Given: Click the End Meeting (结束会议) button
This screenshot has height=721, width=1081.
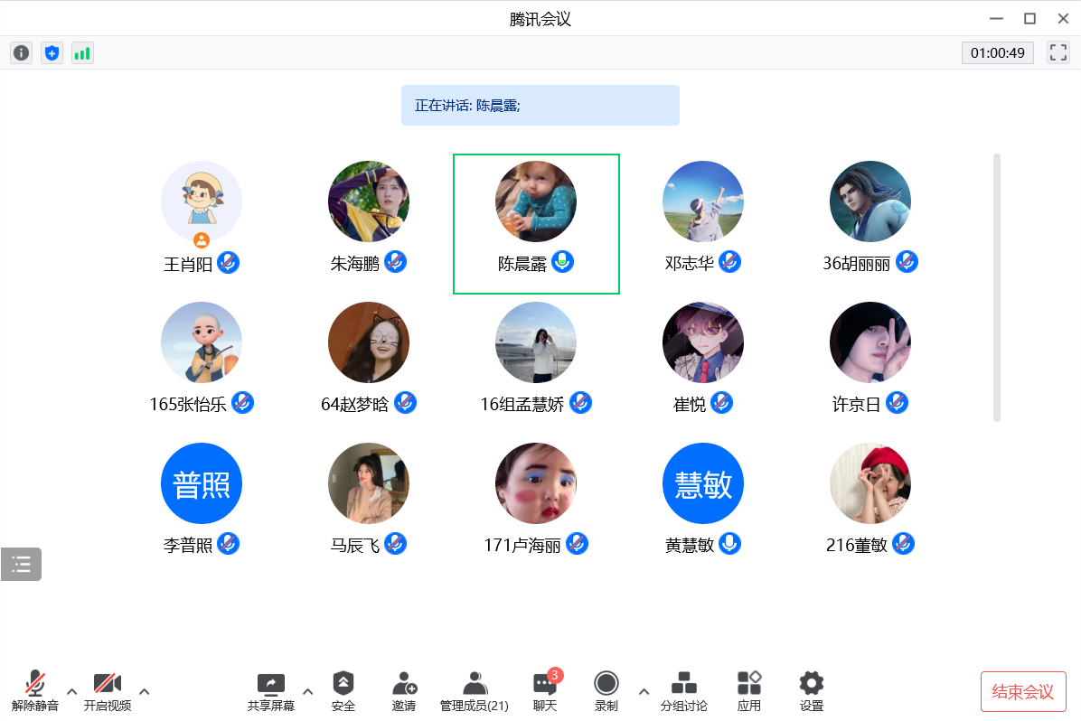Looking at the screenshot, I should pyautogui.click(x=1023, y=692).
